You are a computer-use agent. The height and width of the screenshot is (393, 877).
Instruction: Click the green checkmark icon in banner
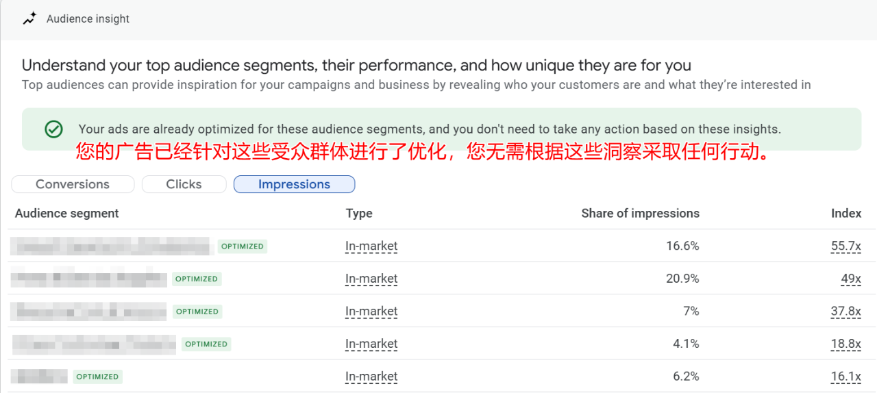[x=53, y=129]
